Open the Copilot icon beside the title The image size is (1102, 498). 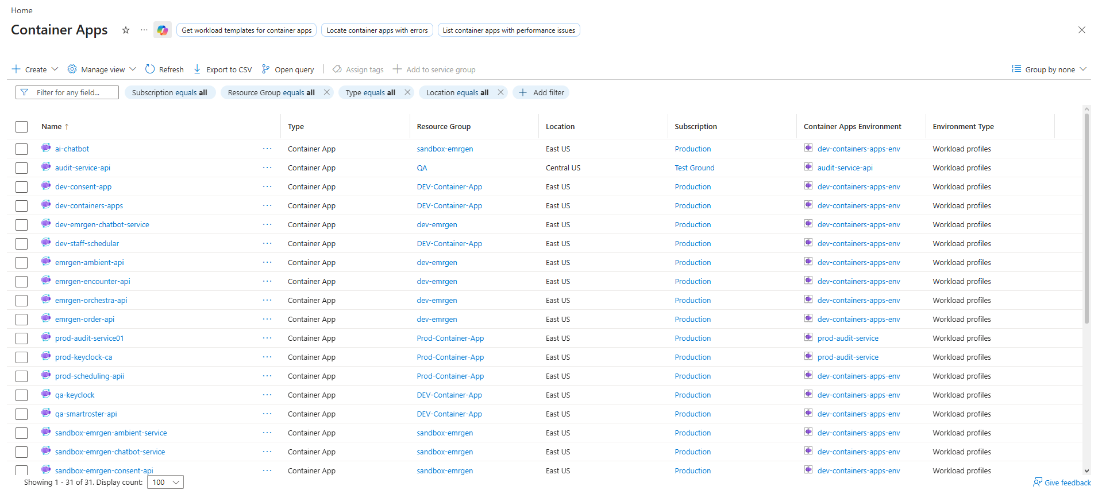click(163, 30)
